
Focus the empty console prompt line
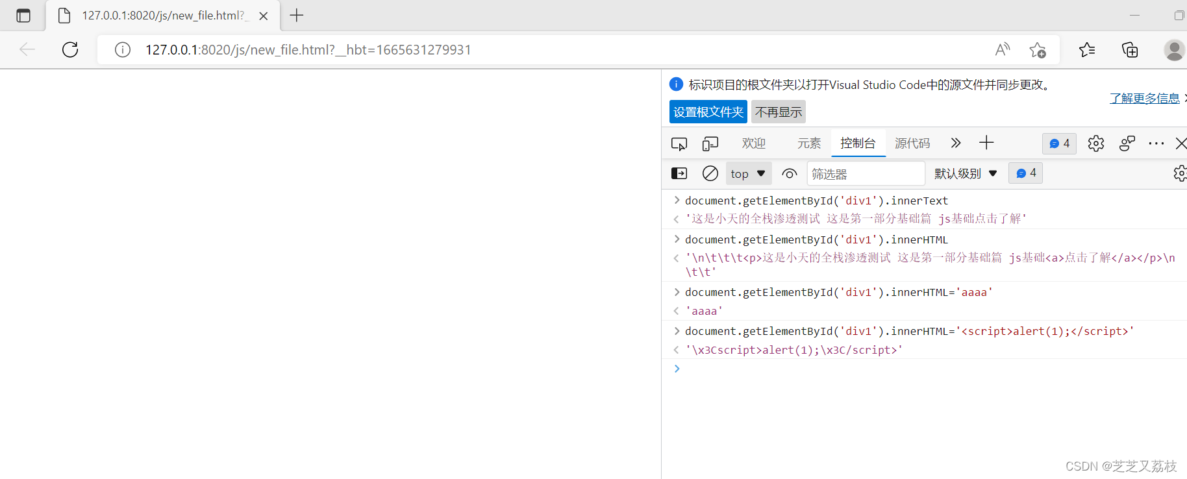click(x=924, y=369)
